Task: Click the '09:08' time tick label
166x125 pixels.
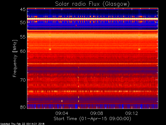Action: click(x=97, y=113)
